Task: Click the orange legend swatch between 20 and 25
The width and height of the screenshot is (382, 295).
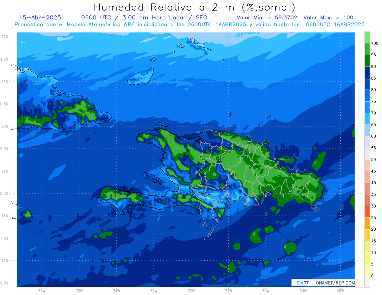Action: [x=367, y=223]
